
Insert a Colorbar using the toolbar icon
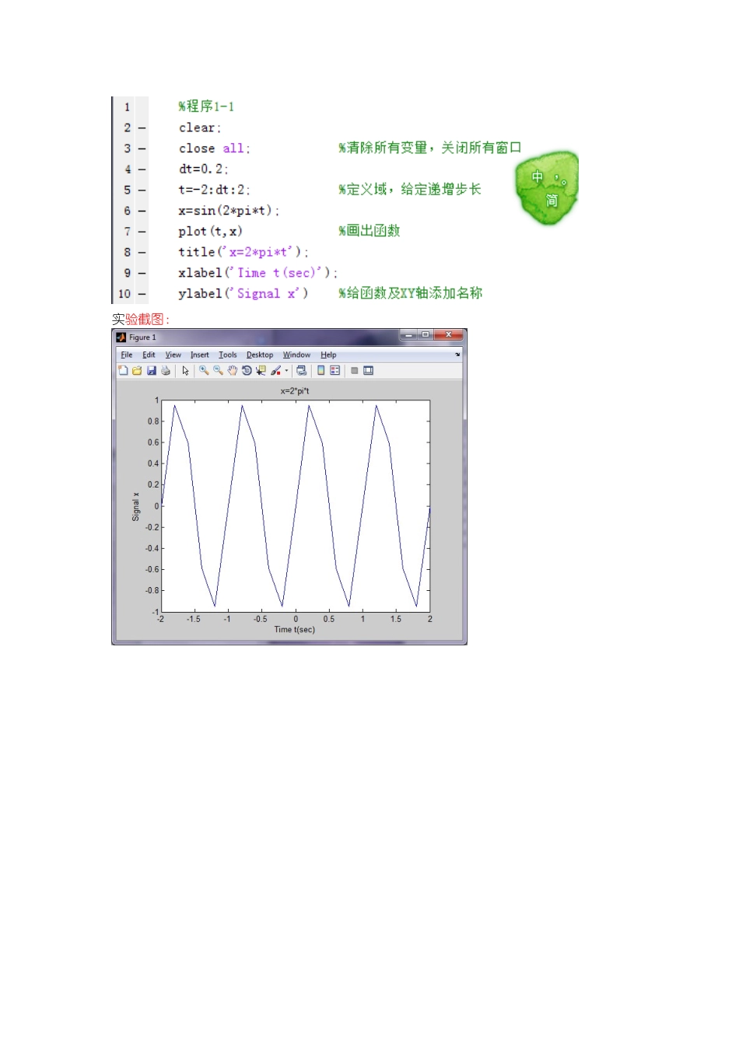[x=320, y=371]
